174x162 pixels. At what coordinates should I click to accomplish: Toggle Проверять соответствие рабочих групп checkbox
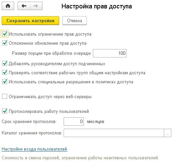click(x=4, y=73)
